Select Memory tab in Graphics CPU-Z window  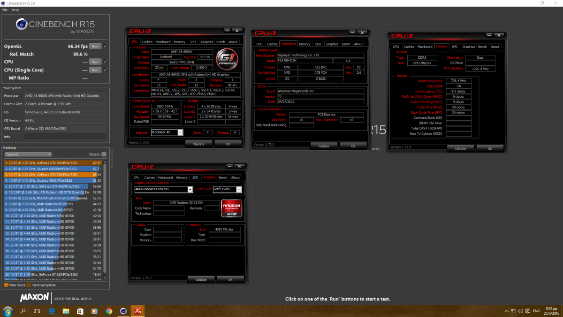click(182, 178)
